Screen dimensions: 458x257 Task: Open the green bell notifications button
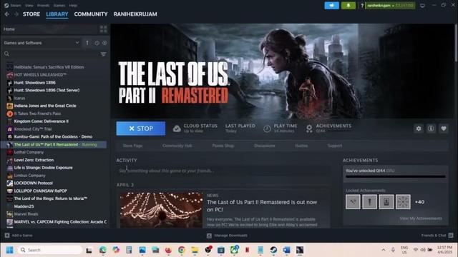tap(349, 5)
